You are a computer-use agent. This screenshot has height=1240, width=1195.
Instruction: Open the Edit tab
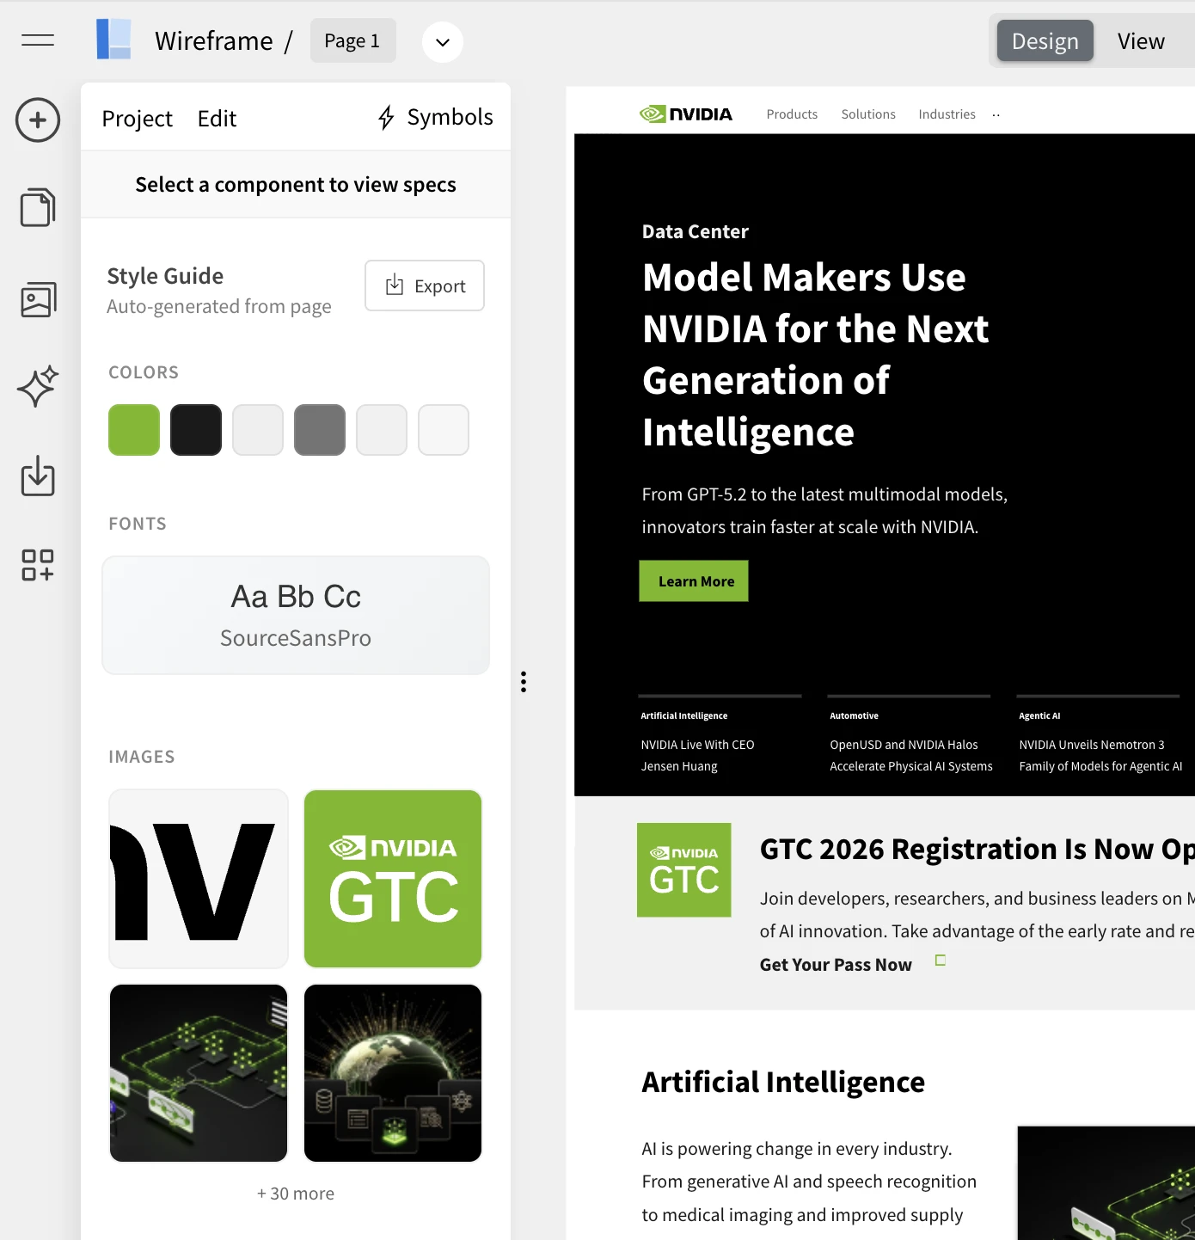coord(217,119)
